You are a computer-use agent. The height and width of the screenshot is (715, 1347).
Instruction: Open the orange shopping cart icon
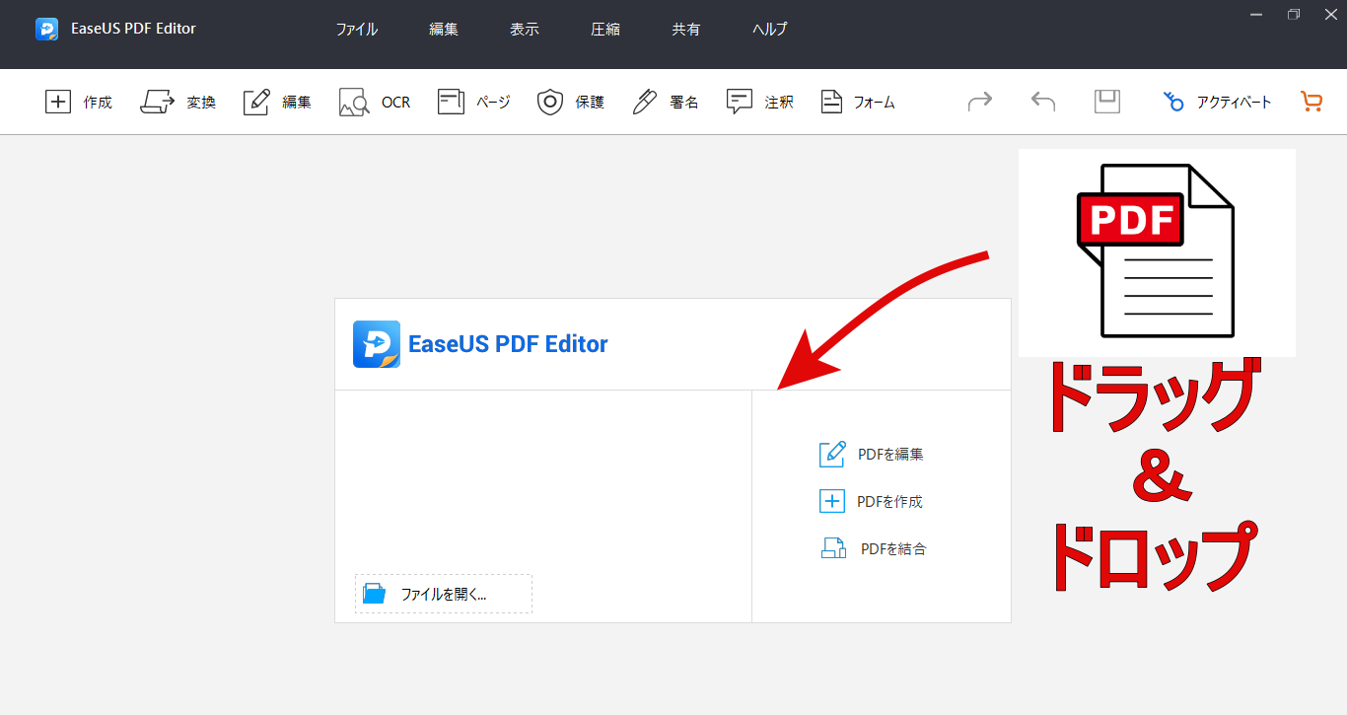pyautogui.click(x=1312, y=101)
